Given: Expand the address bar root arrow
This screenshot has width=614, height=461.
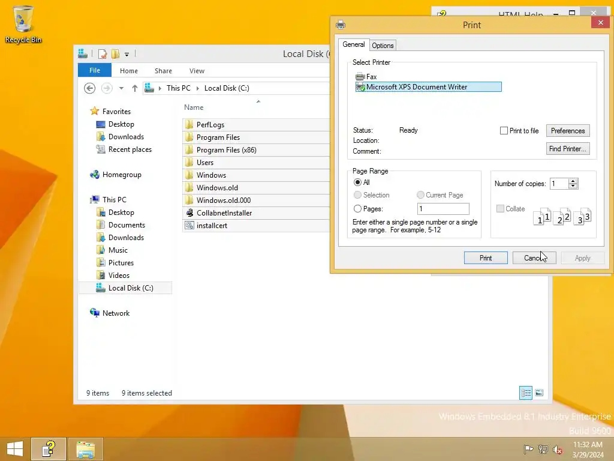Looking at the screenshot, I should click(x=159, y=88).
